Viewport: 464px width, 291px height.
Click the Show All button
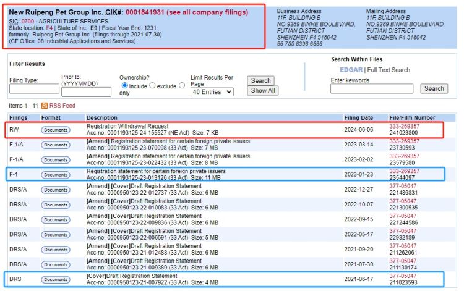point(263,90)
